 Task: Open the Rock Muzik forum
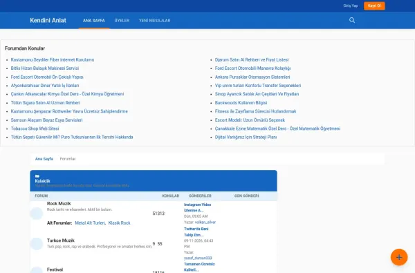[x=59, y=203]
